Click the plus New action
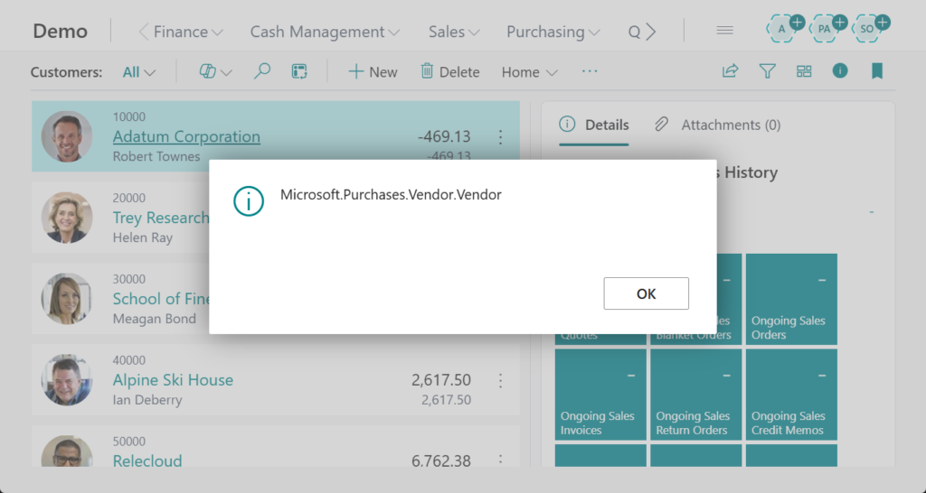This screenshot has width=926, height=493. (373, 71)
